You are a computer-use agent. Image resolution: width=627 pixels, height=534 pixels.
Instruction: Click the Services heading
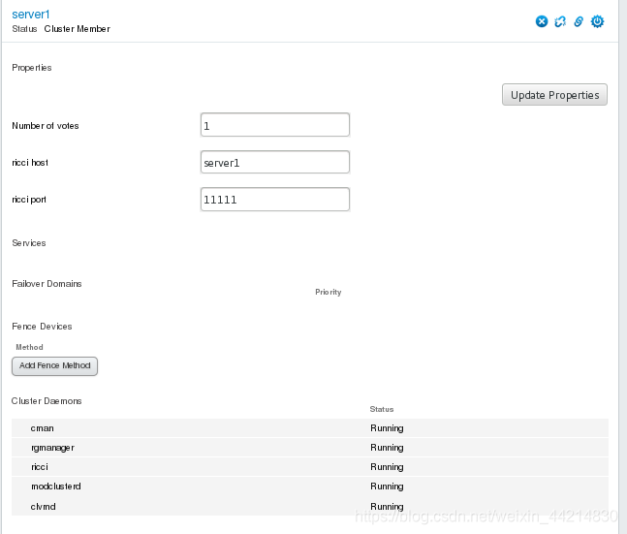pos(29,243)
